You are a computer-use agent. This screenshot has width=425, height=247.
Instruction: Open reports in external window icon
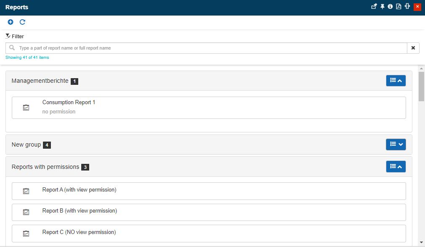(374, 7)
